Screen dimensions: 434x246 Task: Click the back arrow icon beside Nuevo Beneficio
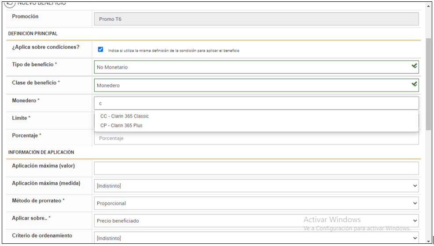point(10,3)
